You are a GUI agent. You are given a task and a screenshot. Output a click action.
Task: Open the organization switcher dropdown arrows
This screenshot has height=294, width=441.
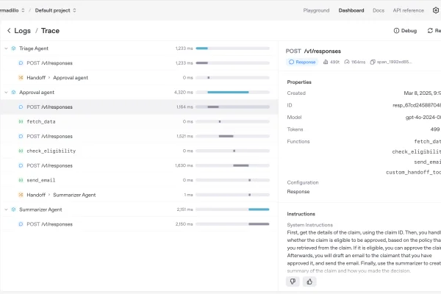pyautogui.click(x=23, y=10)
